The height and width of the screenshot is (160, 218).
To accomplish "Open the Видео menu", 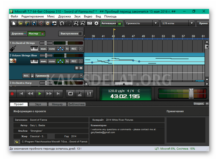I will (88, 16).
